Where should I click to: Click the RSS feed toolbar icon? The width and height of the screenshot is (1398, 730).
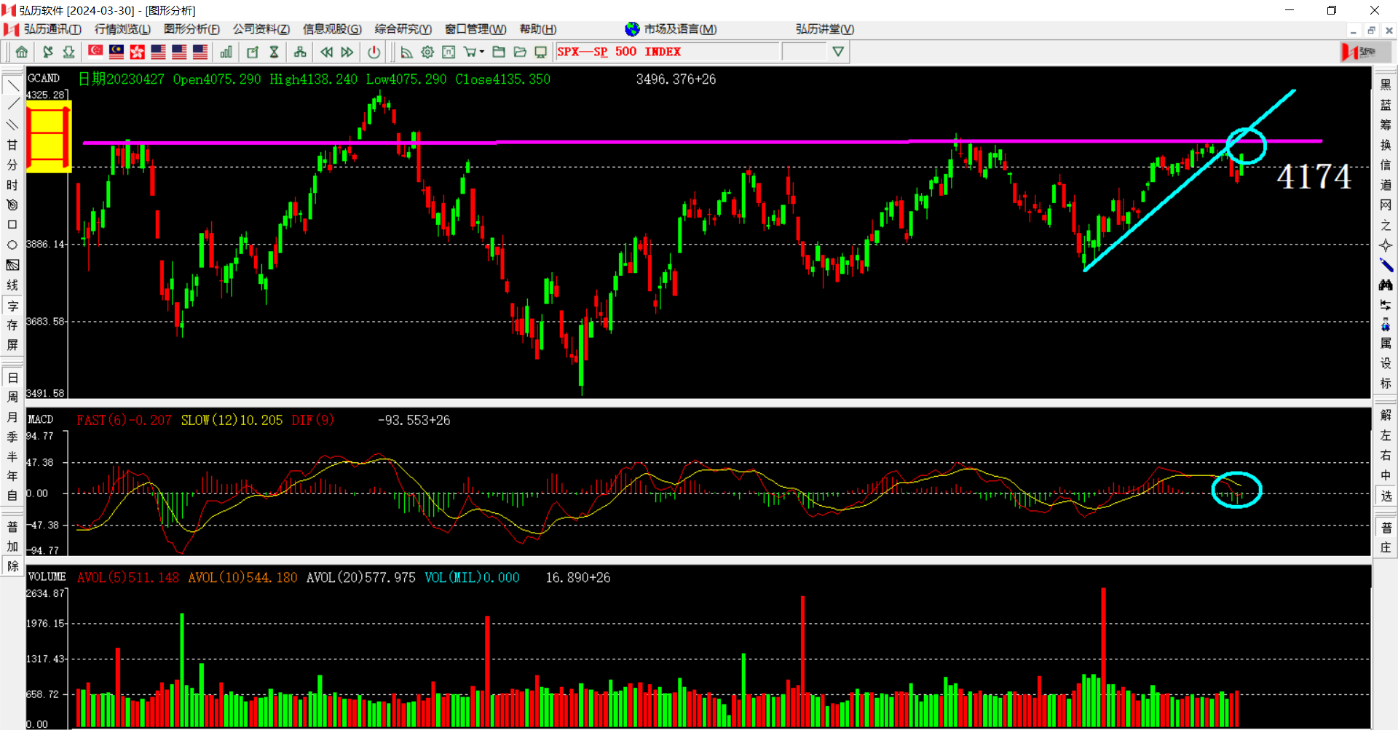point(406,52)
